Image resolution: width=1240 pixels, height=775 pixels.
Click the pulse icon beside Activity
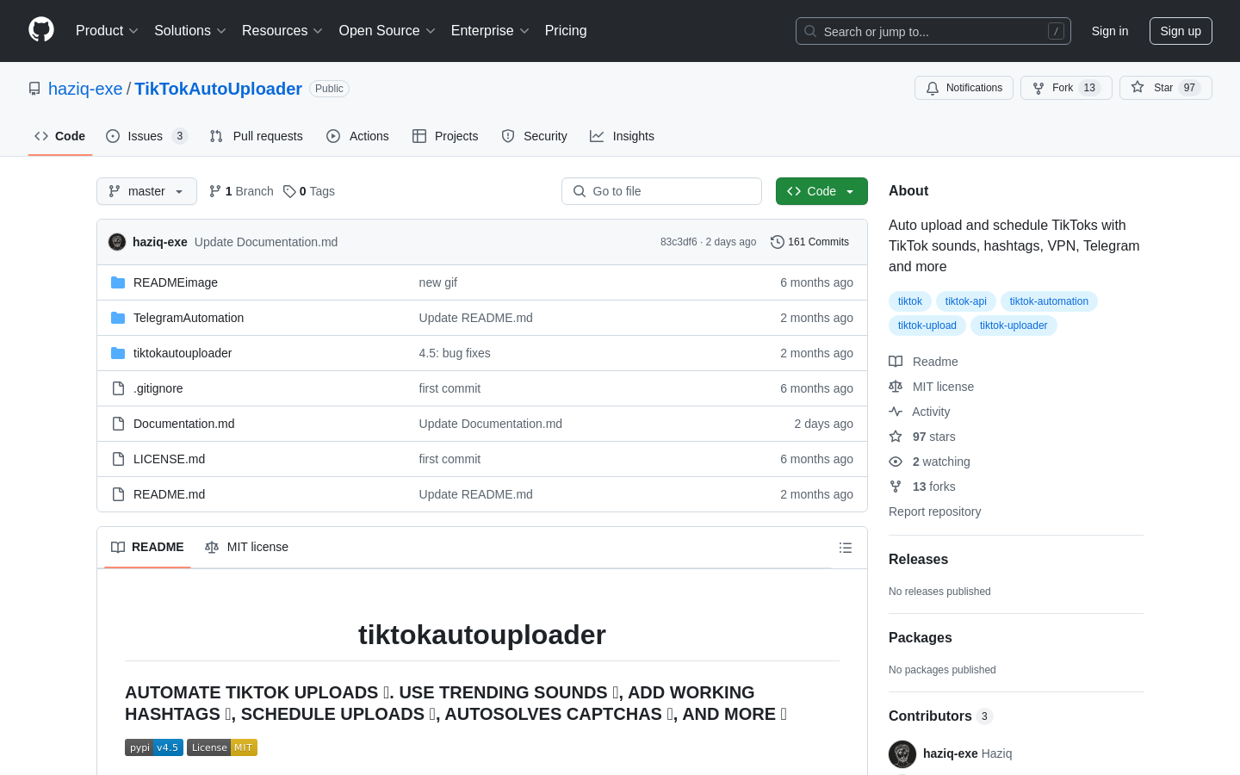[x=896, y=412]
